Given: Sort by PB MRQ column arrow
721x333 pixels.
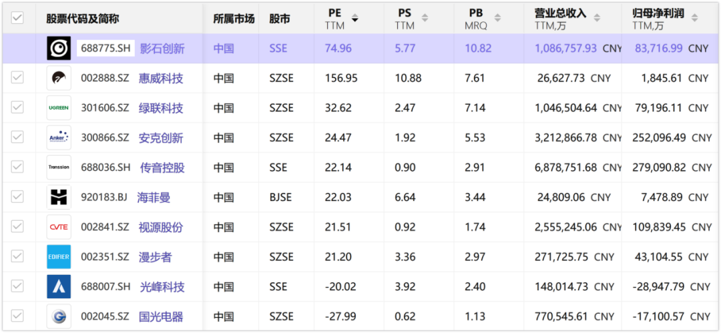Looking at the screenshot, I should (x=497, y=19).
